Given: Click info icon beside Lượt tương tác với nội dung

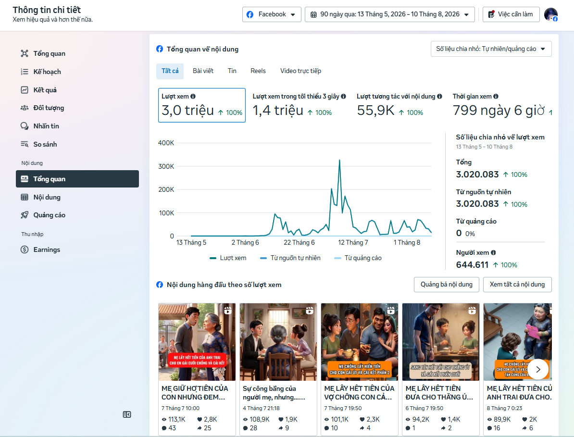Looking at the screenshot, I should click(440, 96).
